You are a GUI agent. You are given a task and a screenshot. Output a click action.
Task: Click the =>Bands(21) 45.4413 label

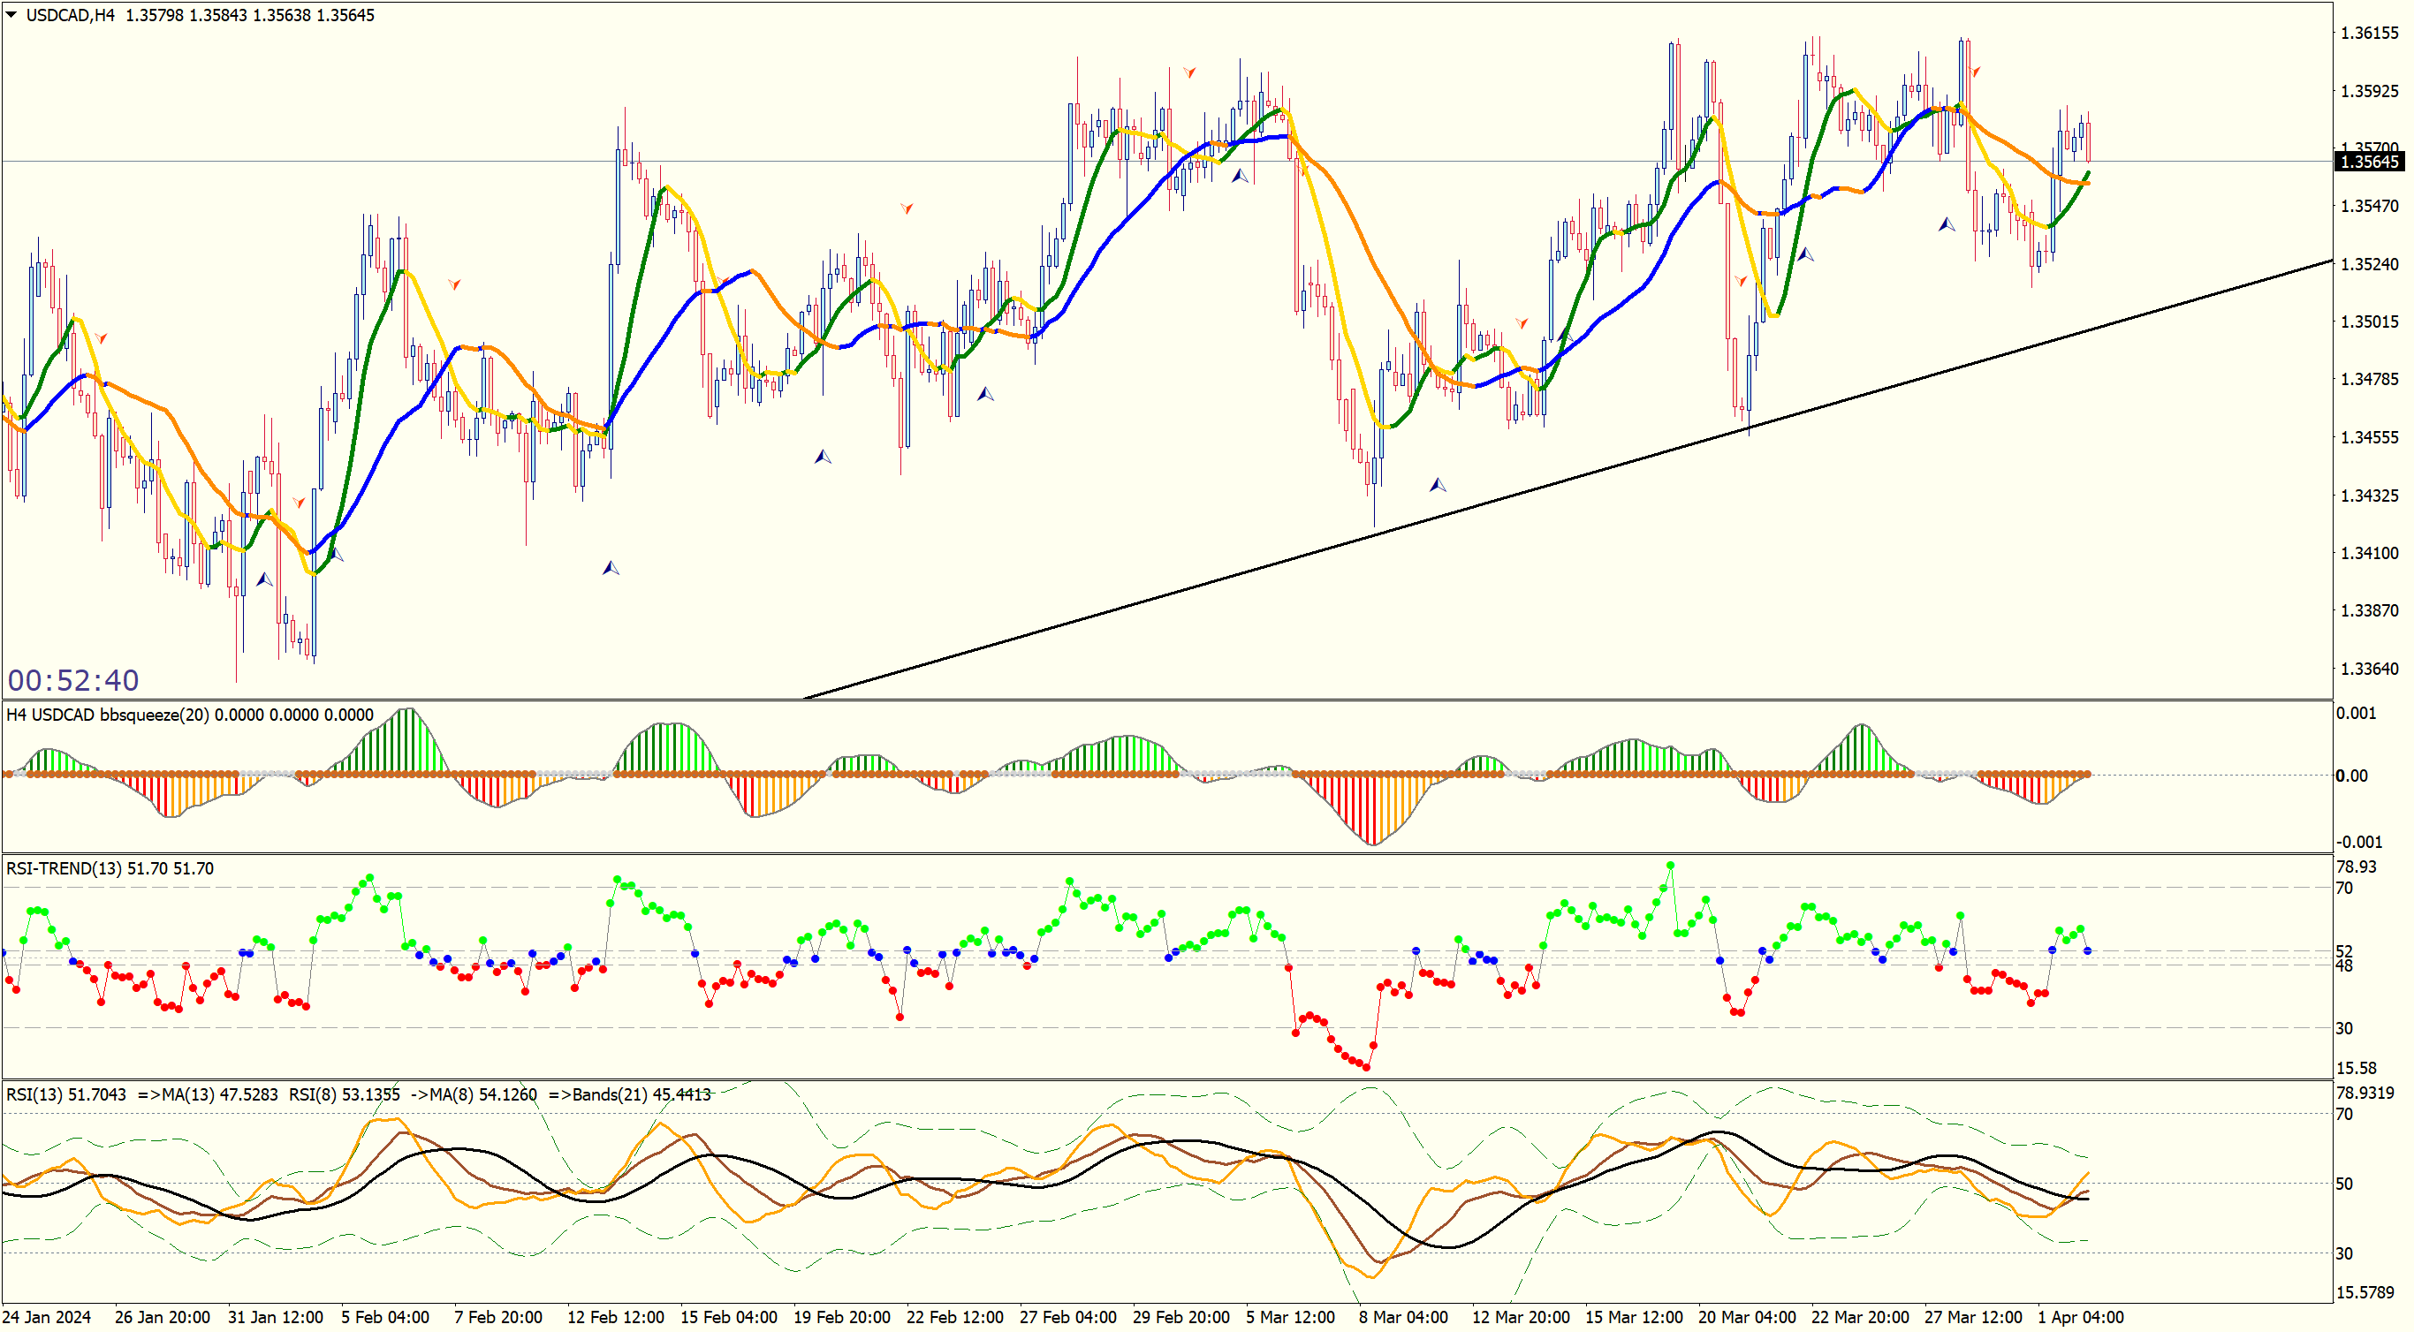[629, 1095]
